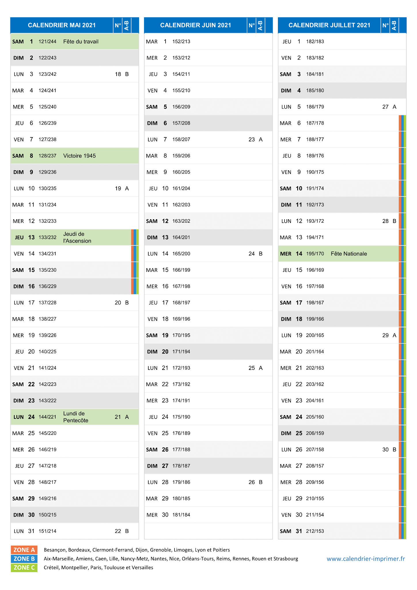Screen dimensions: 417x590
Task: Click the orange ZONE A legend badge
Action: 24,550
